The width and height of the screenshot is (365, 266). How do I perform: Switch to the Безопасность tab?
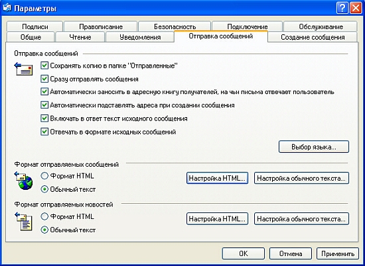(x=175, y=26)
